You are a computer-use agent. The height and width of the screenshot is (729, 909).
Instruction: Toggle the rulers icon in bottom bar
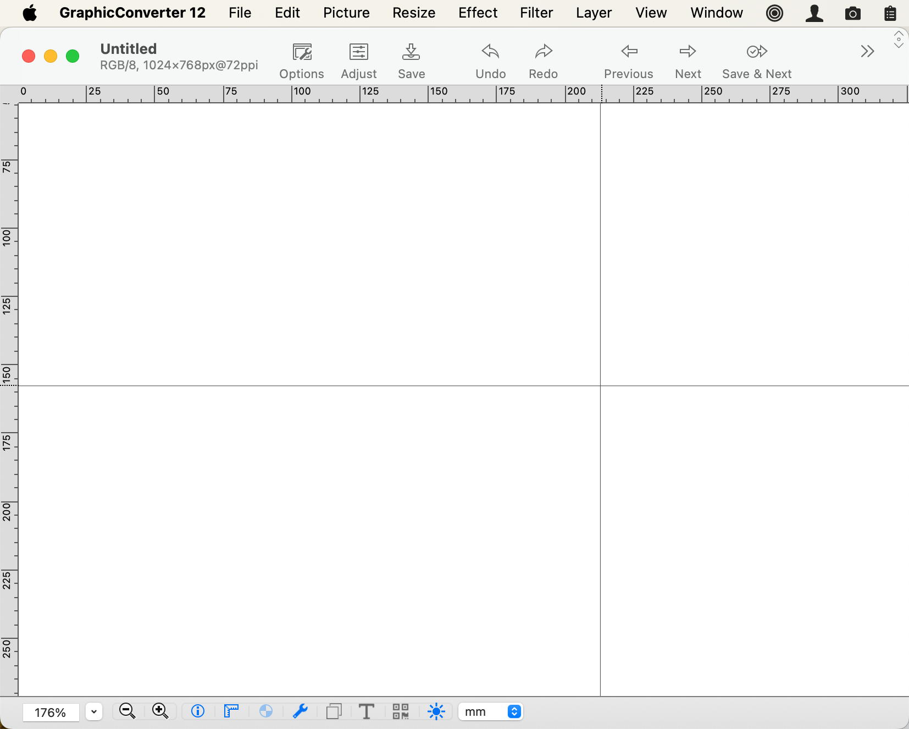click(231, 711)
